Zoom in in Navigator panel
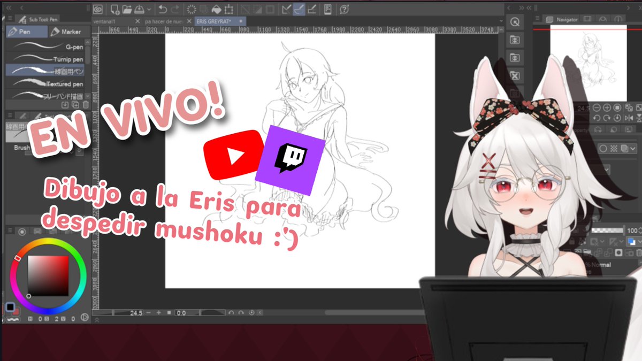 (x=607, y=108)
